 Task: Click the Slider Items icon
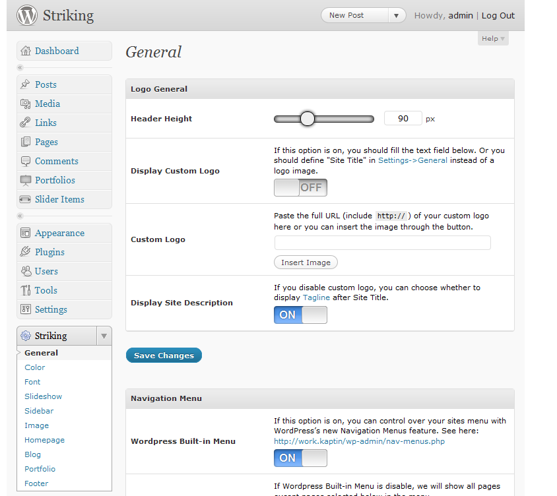tap(25, 199)
